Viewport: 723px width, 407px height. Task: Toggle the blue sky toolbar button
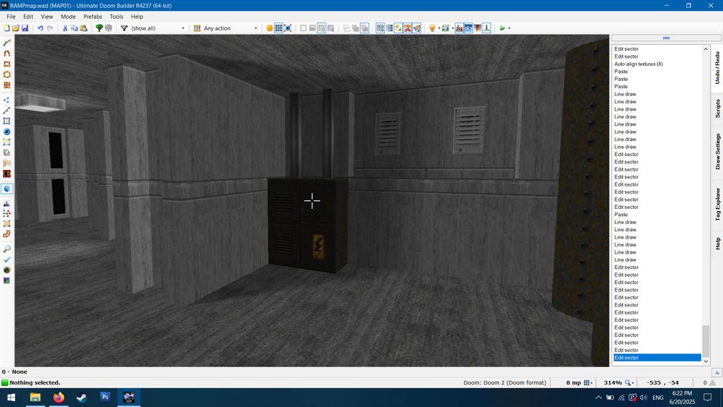point(468,28)
